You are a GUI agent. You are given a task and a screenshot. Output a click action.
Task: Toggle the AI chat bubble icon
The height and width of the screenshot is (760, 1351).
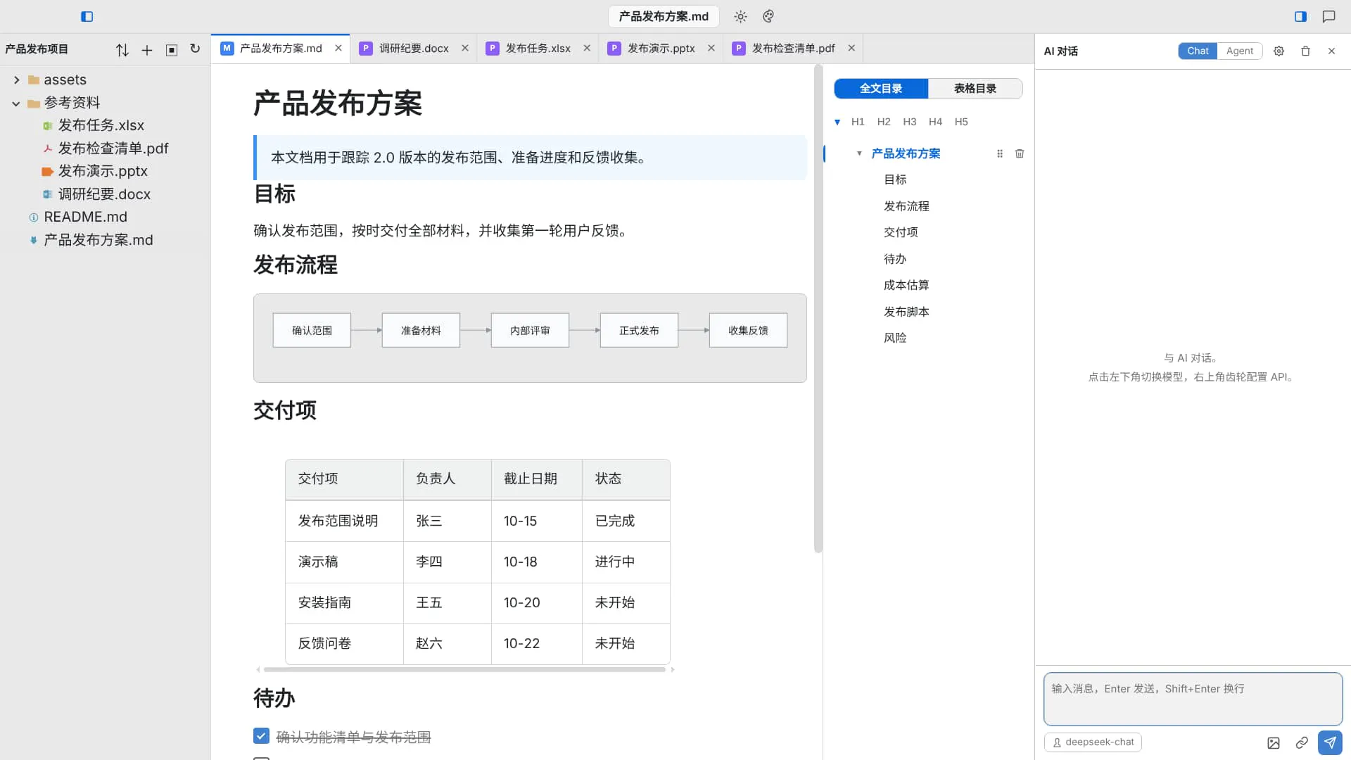(1328, 16)
